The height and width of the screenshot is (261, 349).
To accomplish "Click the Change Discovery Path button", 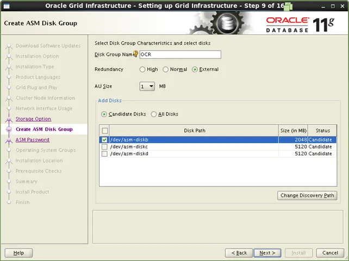I will (x=307, y=195).
